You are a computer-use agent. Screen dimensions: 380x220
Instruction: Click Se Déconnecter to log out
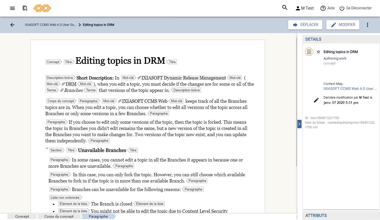click(355, 8)
